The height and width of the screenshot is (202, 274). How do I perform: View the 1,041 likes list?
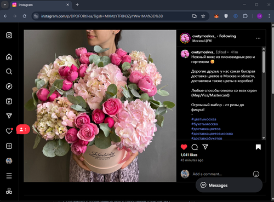[189, 155]
